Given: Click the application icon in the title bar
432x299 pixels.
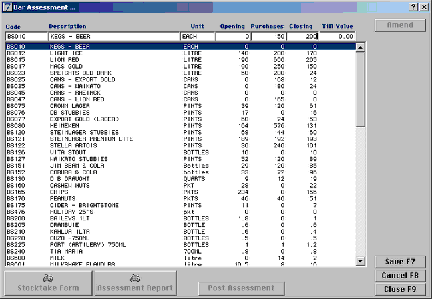Looking at the screenshot, I should [x=7, y=7].
